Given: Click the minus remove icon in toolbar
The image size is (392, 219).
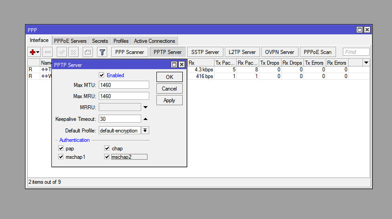Looking at the screenshot, I should tap(48, 52).
